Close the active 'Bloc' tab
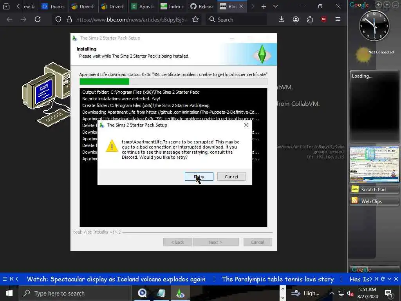Image resolution: width=401 pixels, height=301 pixels. coord(241,6)
